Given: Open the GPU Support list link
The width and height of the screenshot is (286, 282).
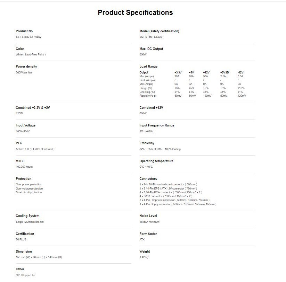Looking at the screenshot, I should [26, 275].
